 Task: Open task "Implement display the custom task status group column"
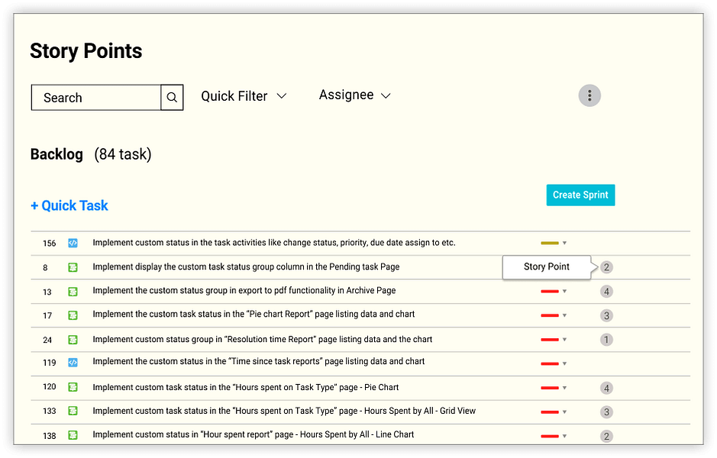tap(246, 267)
